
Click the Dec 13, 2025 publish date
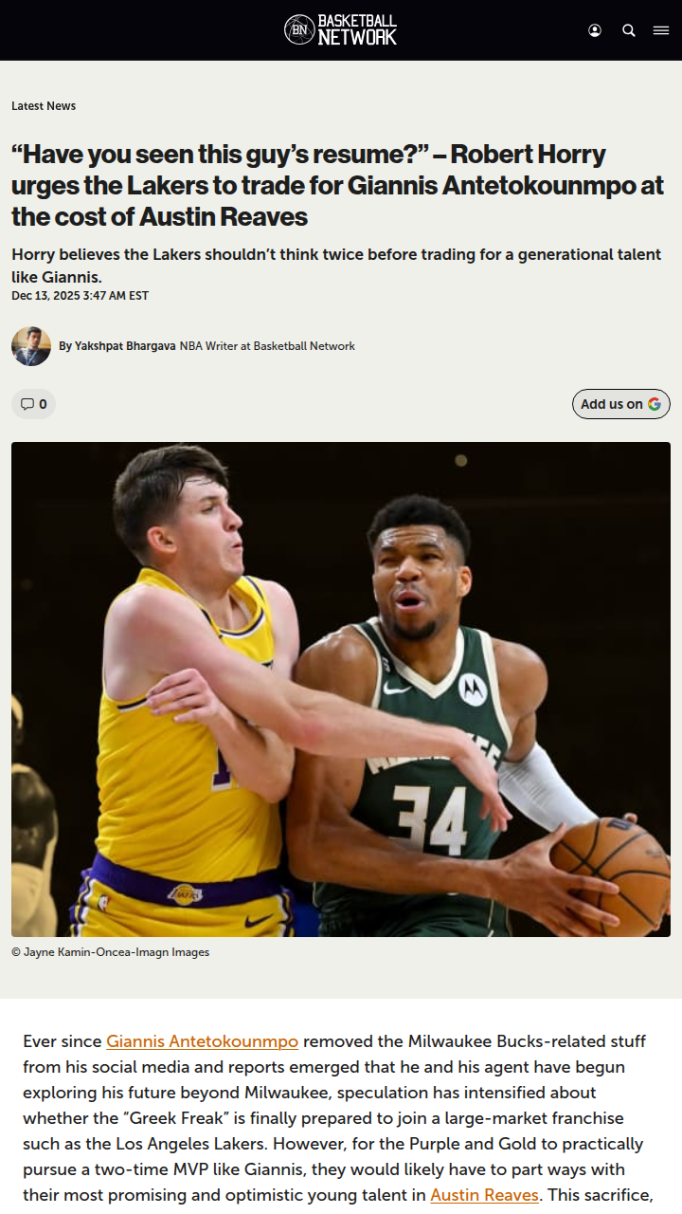tap(80, 296)
